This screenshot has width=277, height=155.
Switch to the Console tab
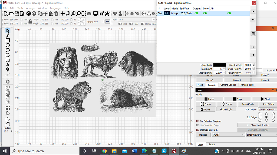212,85
